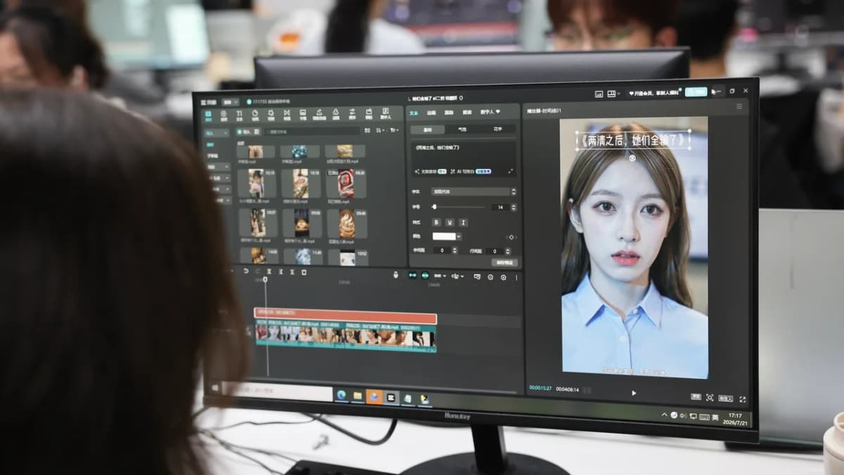Image resolution: width=844 pixels, height=475 pixels.
Task: Select the red mask video thumbnail in library
Action: [346, 183]
